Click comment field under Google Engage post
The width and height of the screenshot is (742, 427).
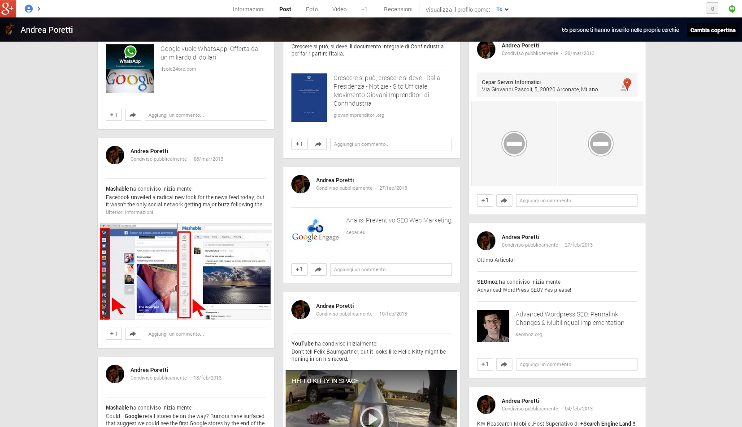[x=391, y=269]
